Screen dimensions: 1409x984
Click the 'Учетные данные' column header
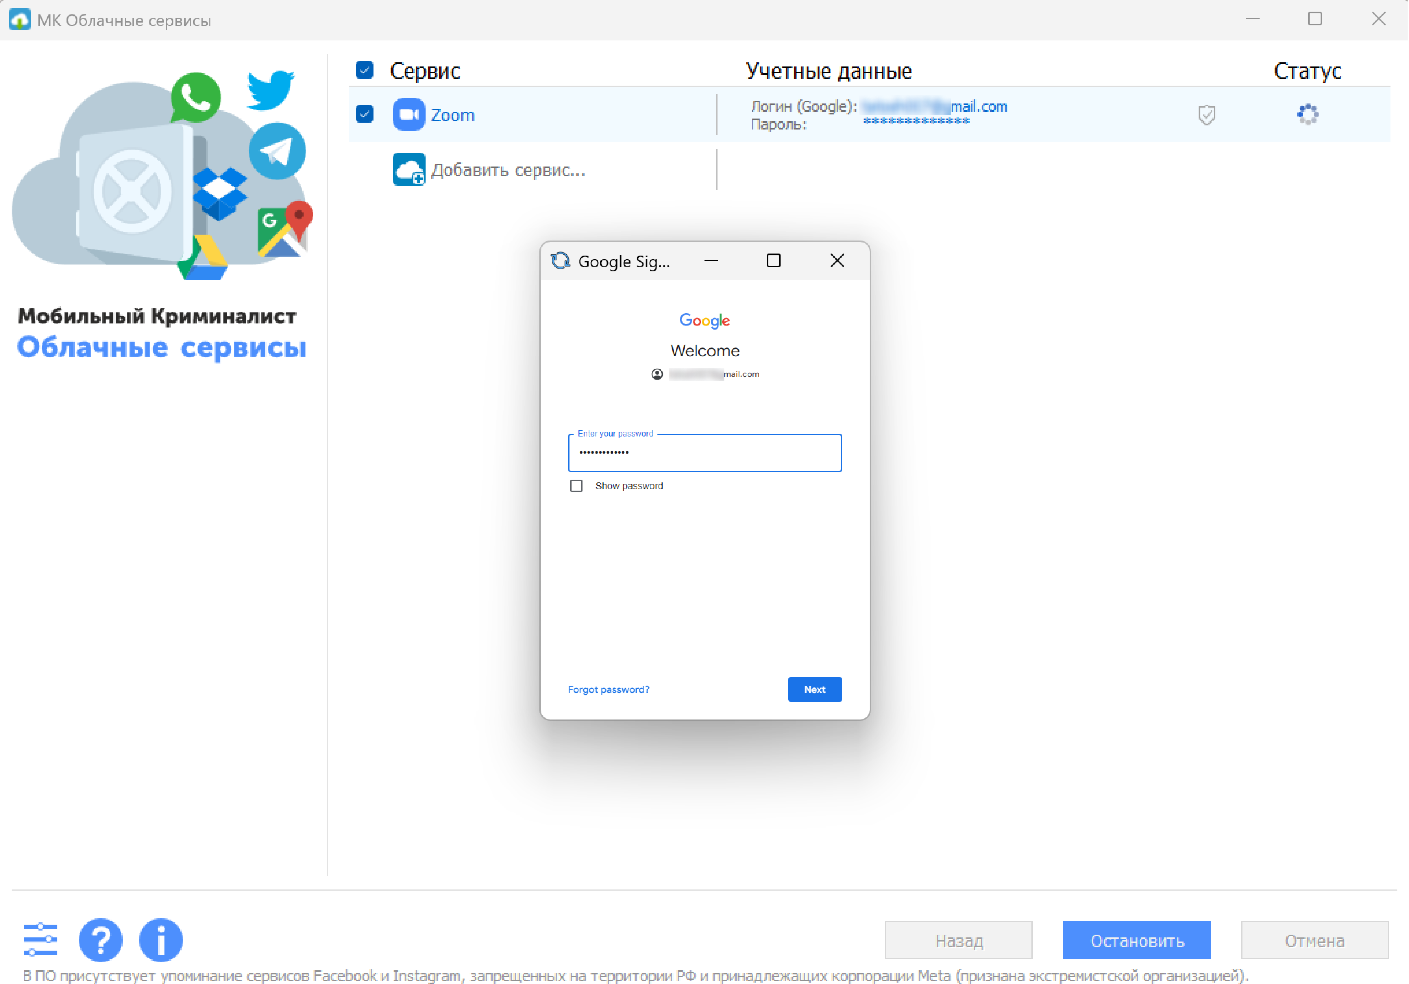(829, 71)
